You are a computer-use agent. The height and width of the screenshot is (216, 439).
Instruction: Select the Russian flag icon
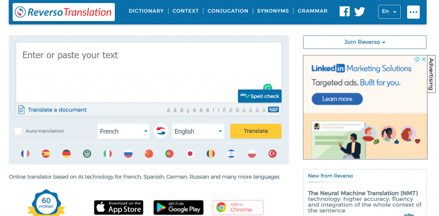tap(128, 153)
